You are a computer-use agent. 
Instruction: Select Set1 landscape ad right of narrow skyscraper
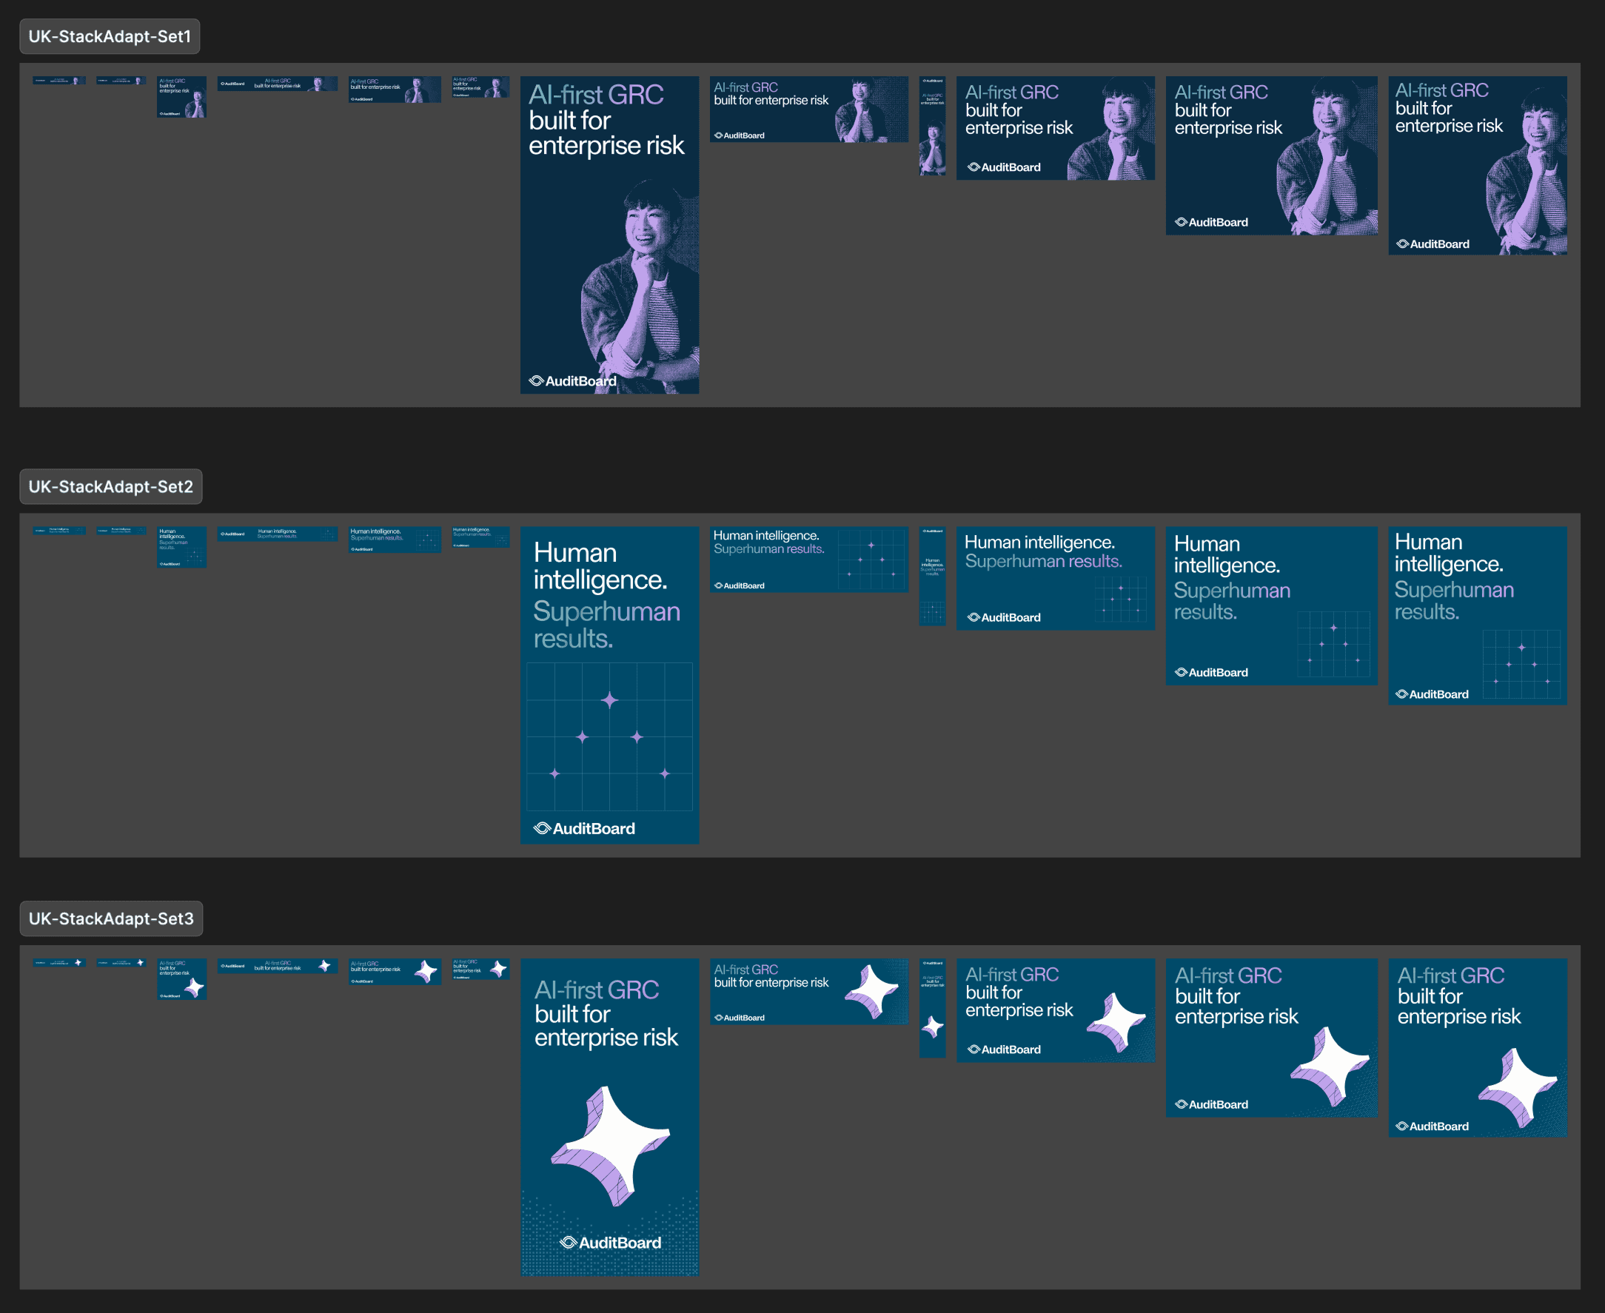click(1055, 128)
